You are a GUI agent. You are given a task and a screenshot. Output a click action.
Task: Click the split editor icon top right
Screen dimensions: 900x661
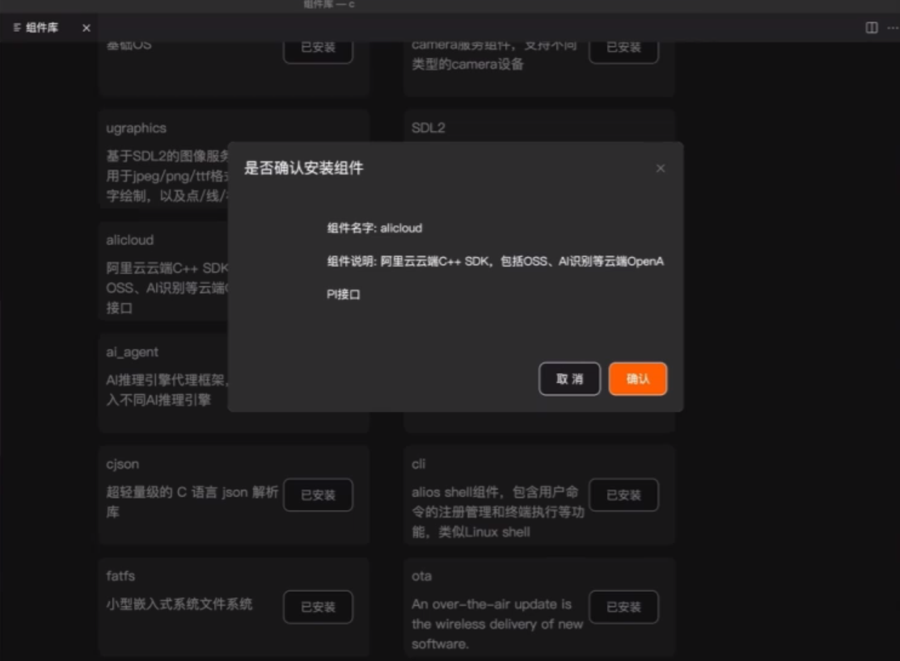(871, 28)
